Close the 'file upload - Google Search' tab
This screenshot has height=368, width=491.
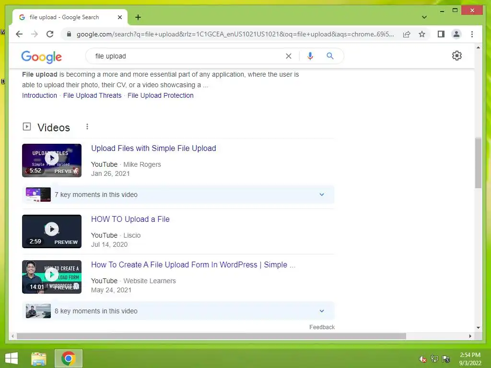(119, 17)
